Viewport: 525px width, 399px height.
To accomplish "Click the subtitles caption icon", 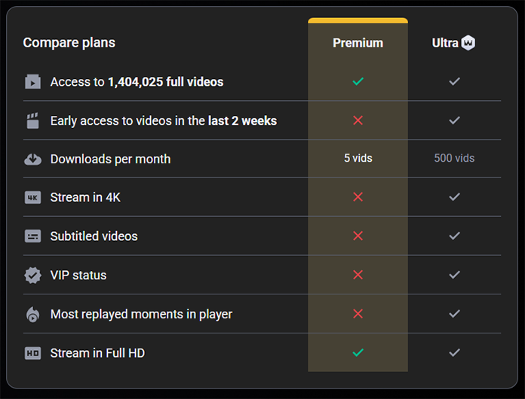I will (x=32, y=236).
